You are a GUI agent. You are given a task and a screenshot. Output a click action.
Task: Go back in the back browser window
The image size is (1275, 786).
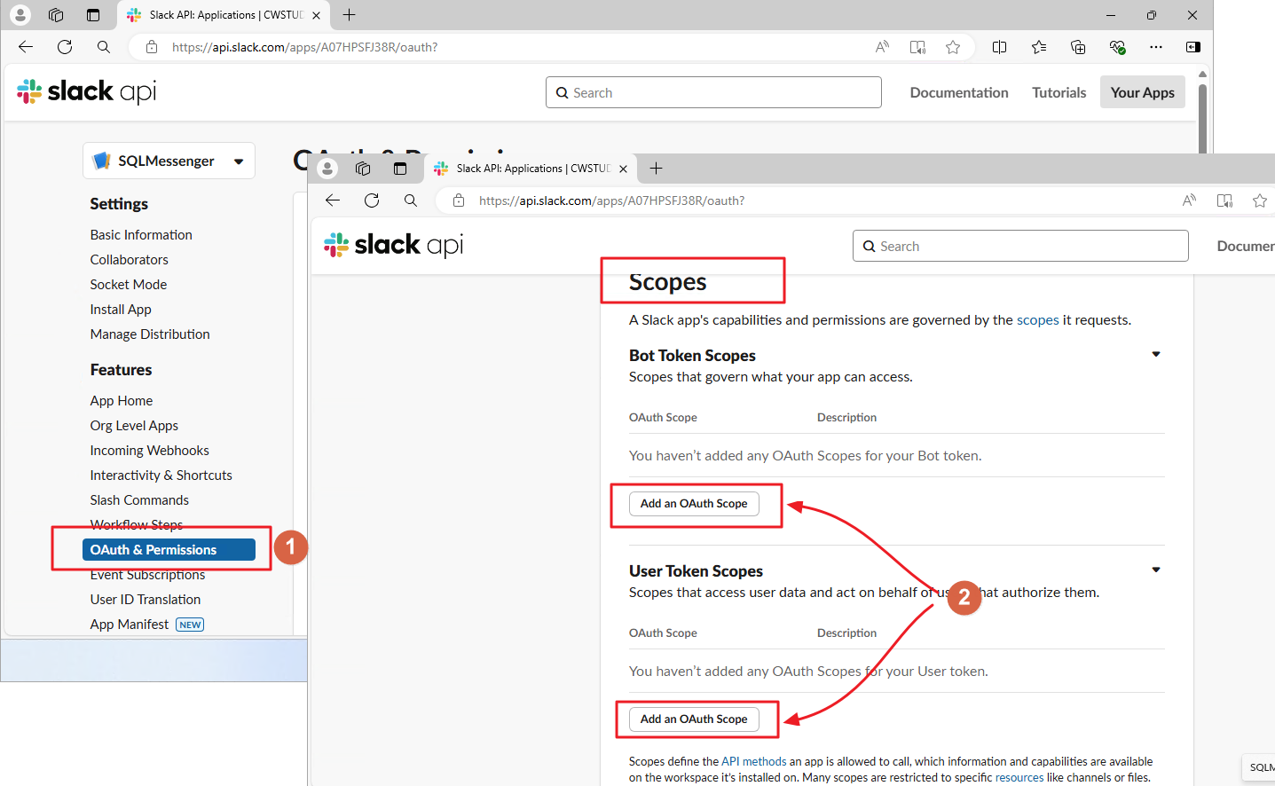(x=26, y=47)
